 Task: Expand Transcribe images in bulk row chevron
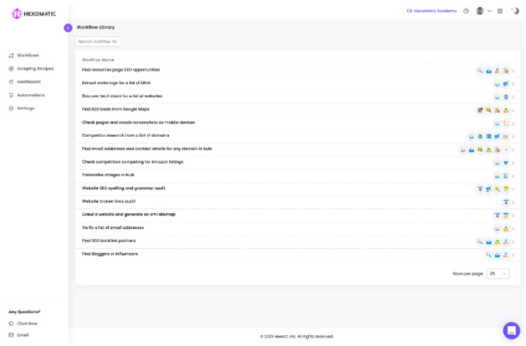[x=514, y=176]
